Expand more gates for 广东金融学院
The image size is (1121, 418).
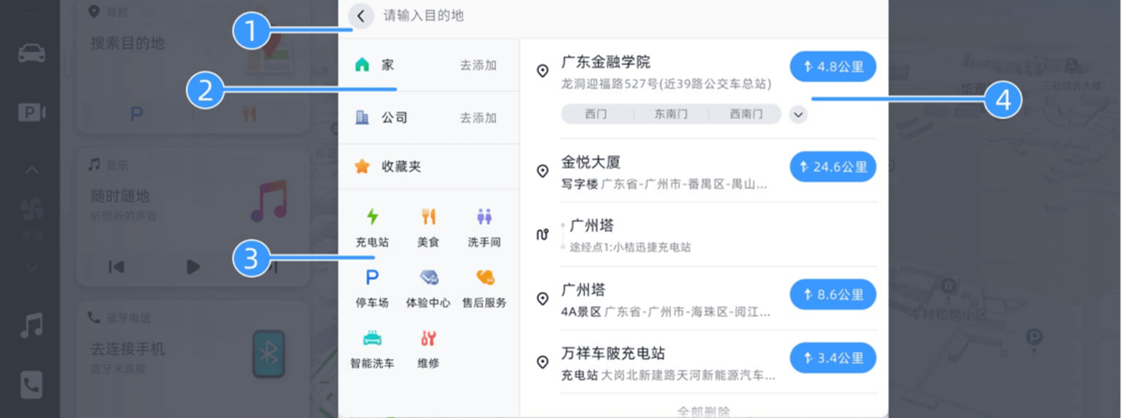pos(798,114)
